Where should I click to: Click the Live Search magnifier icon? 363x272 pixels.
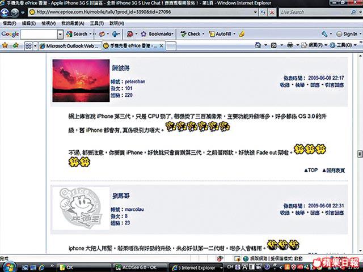[353, 12]
